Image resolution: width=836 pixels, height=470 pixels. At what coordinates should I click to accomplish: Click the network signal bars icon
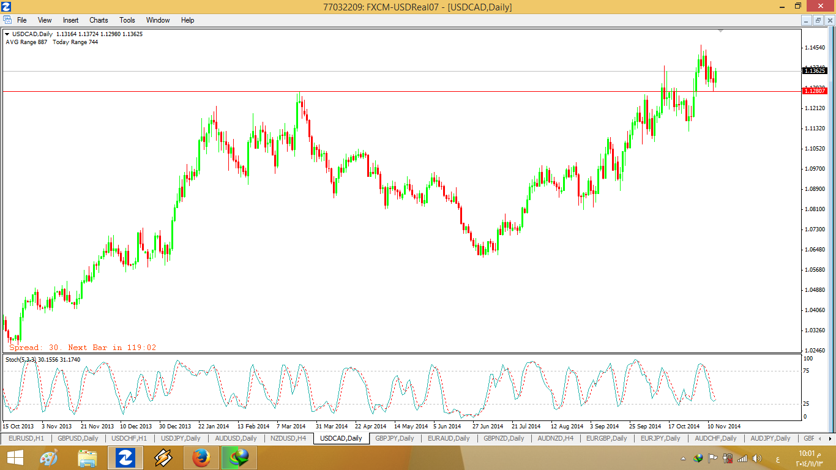click(x=742, y=458)
